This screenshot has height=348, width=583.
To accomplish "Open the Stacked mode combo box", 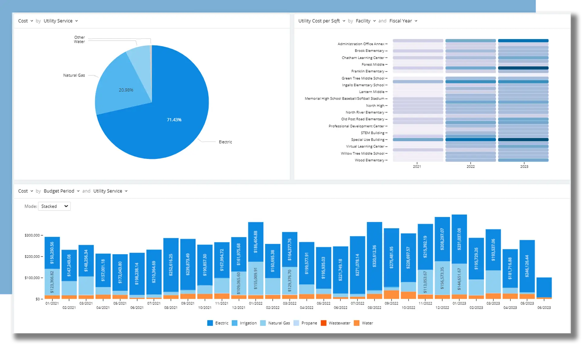I will click(54, 206).
